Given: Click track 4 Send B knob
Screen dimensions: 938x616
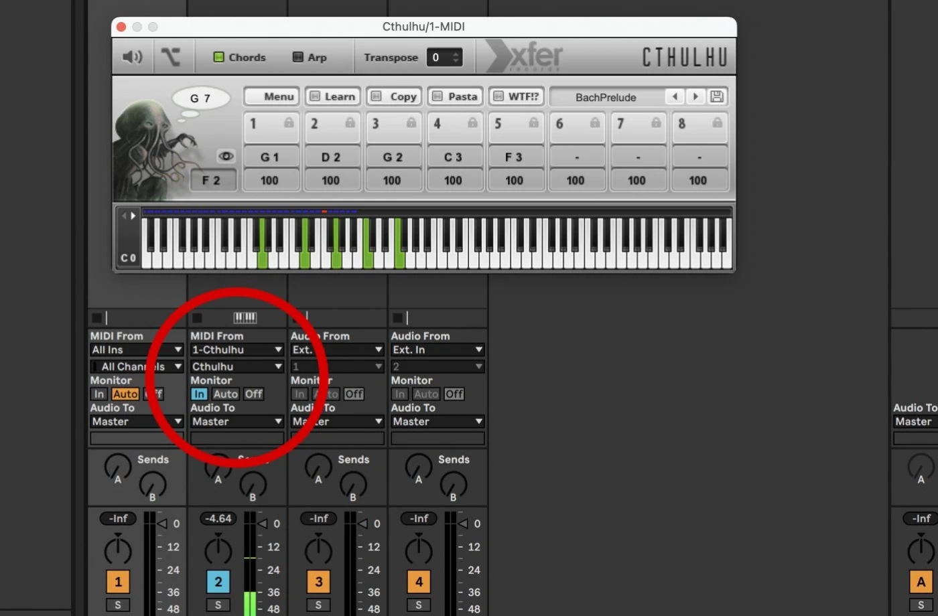Looking at the screenshot, I should pos(454,484).
